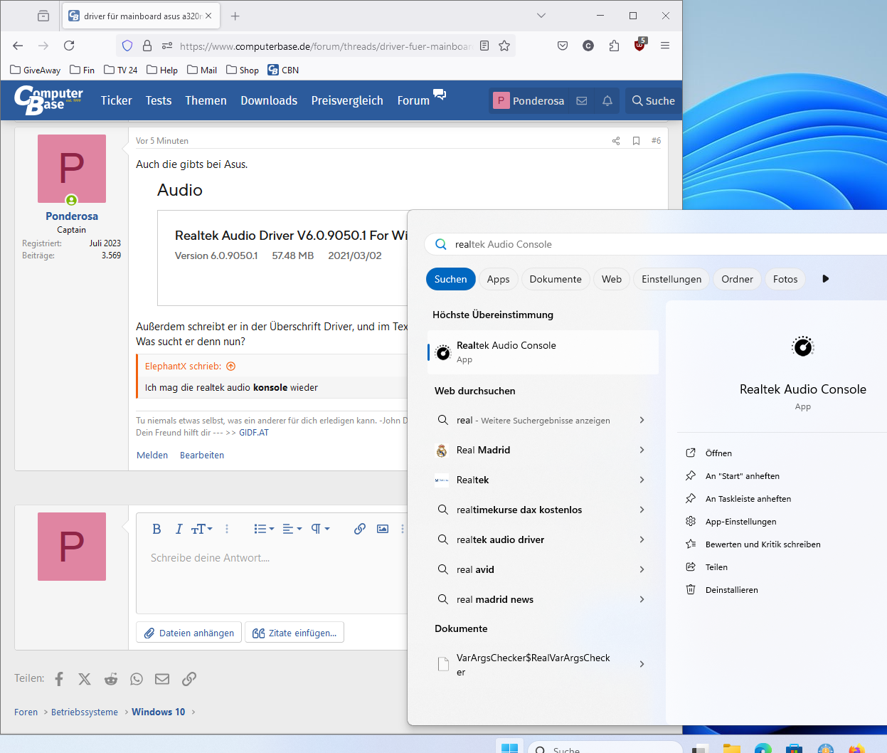This screenshot has height=753, width=887.
Task: Open Preisvergleich in ComputerBase navigation
Action: pyautogui.click(x=347, y=101)
